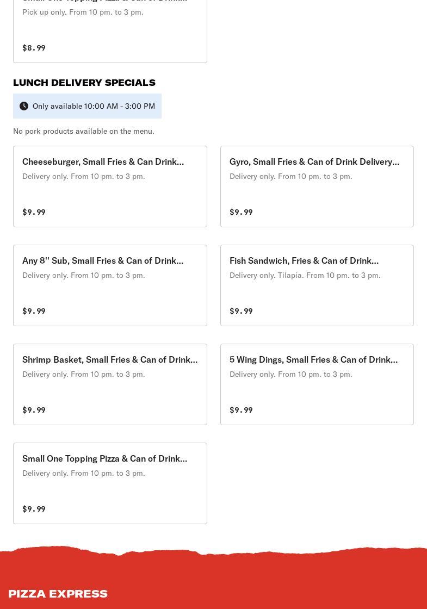Click the Pizza Express footer title
Screen dimensions: 427x609
pos(58,593)
